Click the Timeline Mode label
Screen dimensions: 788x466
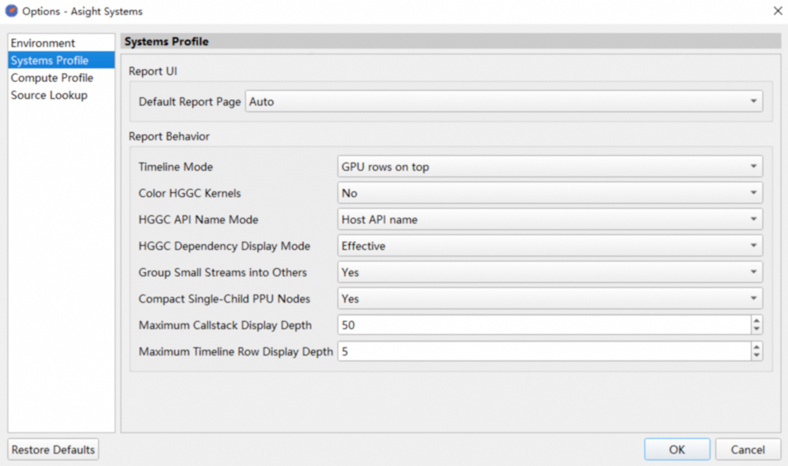point(176,167)
